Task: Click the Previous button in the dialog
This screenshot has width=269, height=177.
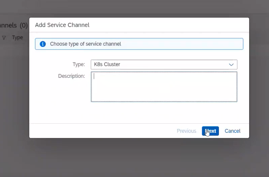Action: tap(187, 131)
